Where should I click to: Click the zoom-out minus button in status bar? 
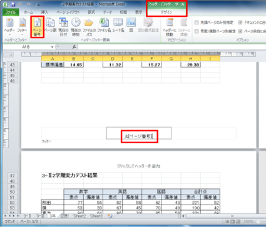[258, 221]
